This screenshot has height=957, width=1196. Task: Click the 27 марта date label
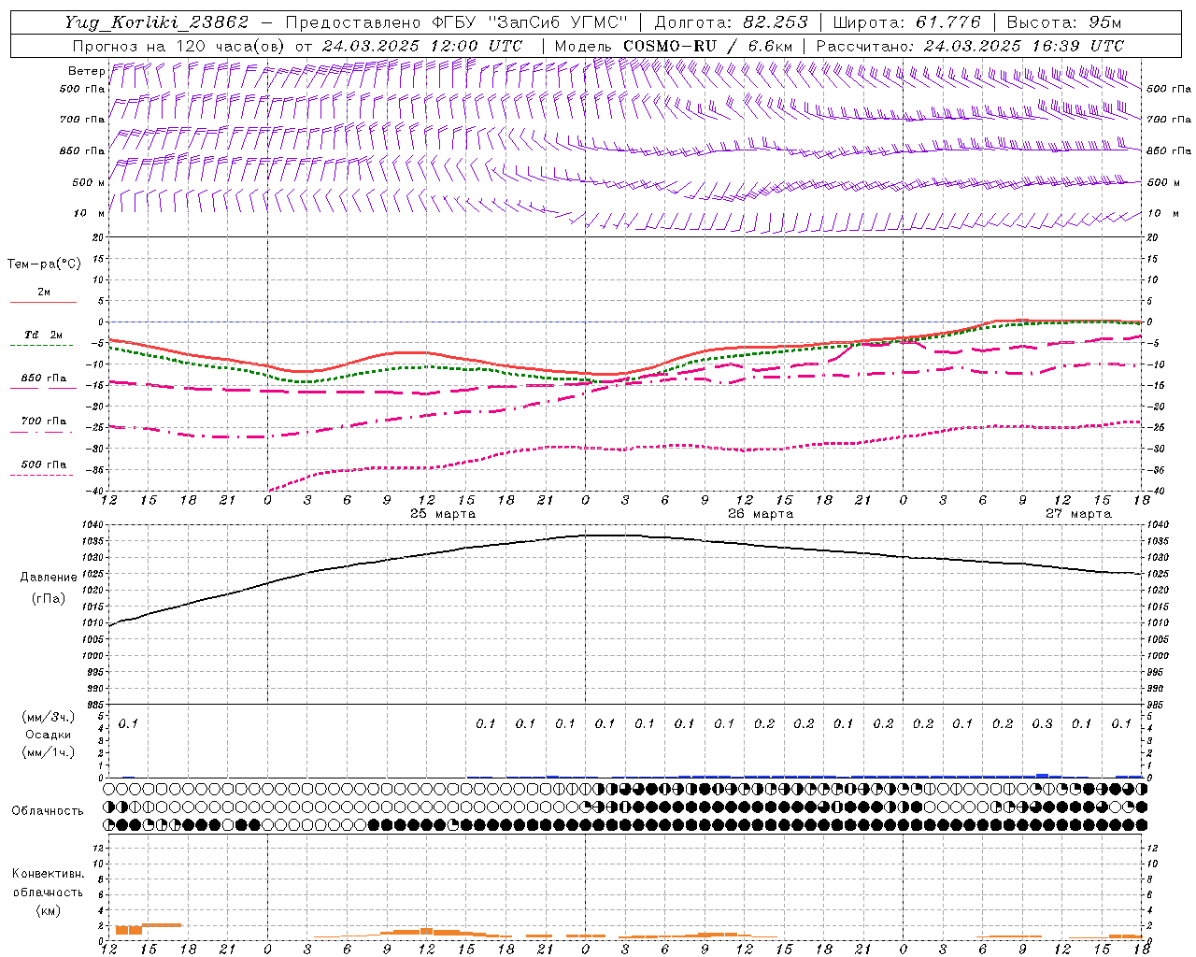click(1078, 514)
